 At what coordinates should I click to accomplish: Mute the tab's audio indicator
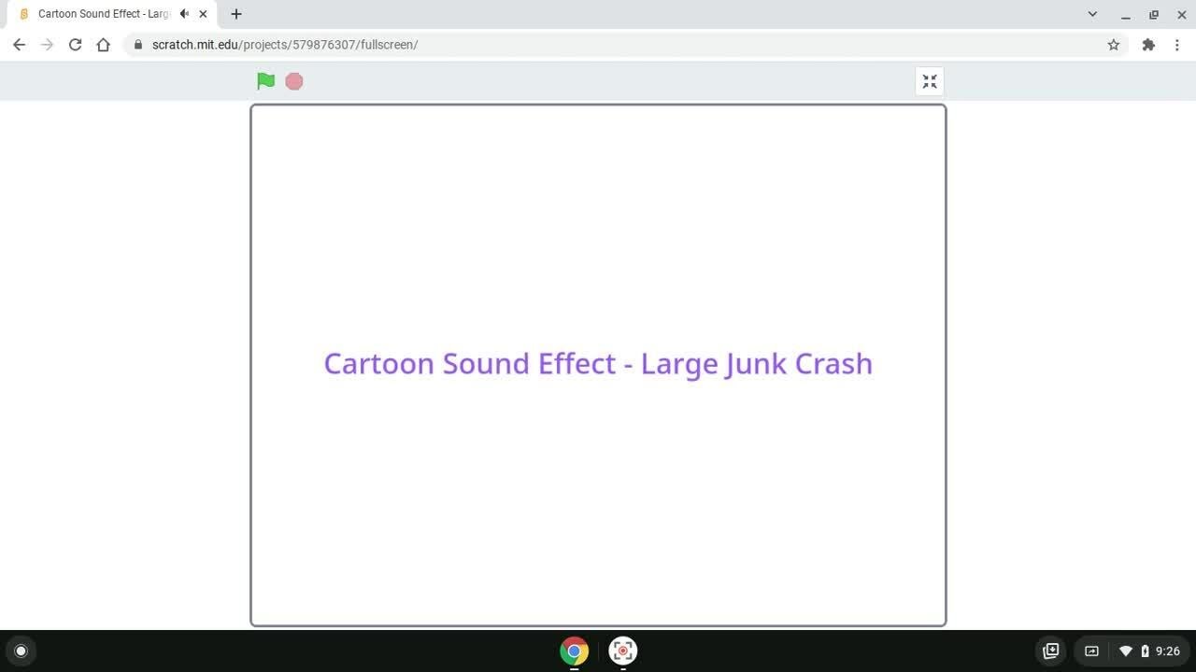184,14
